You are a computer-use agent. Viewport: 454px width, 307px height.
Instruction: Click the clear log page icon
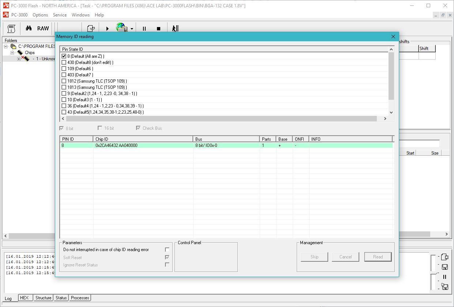(x=445, y=257)
